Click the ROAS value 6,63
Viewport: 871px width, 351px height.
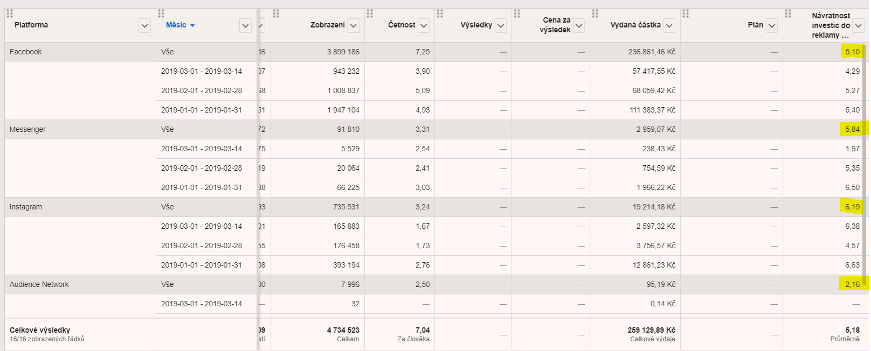tap(852, 265)
